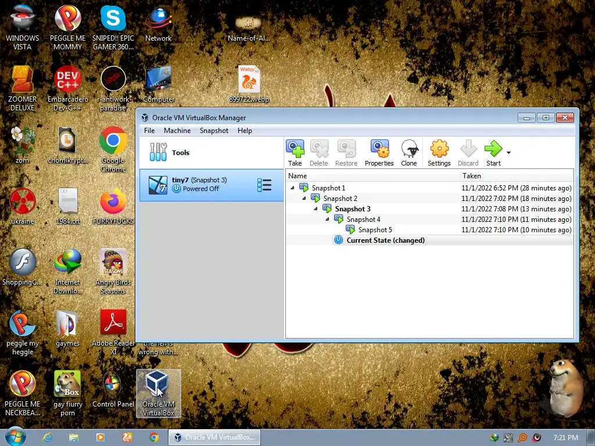The height and width of the screenshot is (446, 595).
Task: Select Snapshot 5 in the tree
Action: pos(375,230)
